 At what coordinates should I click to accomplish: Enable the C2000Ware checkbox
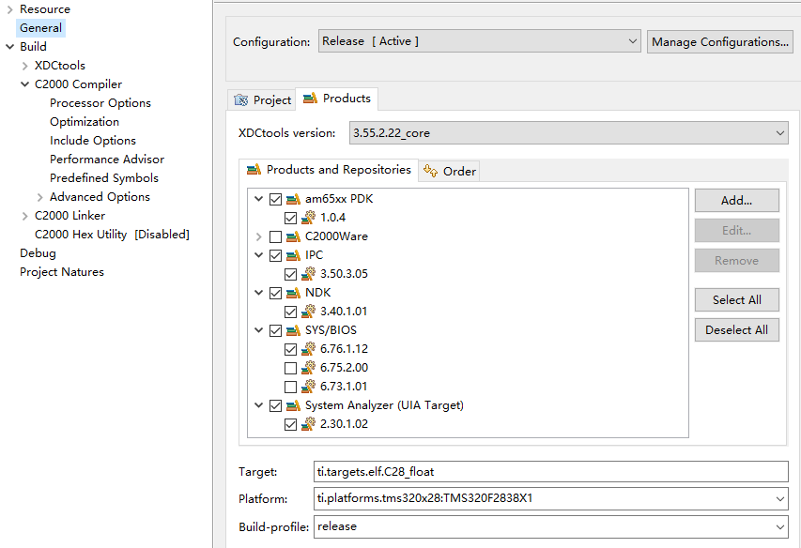[275, 236]
